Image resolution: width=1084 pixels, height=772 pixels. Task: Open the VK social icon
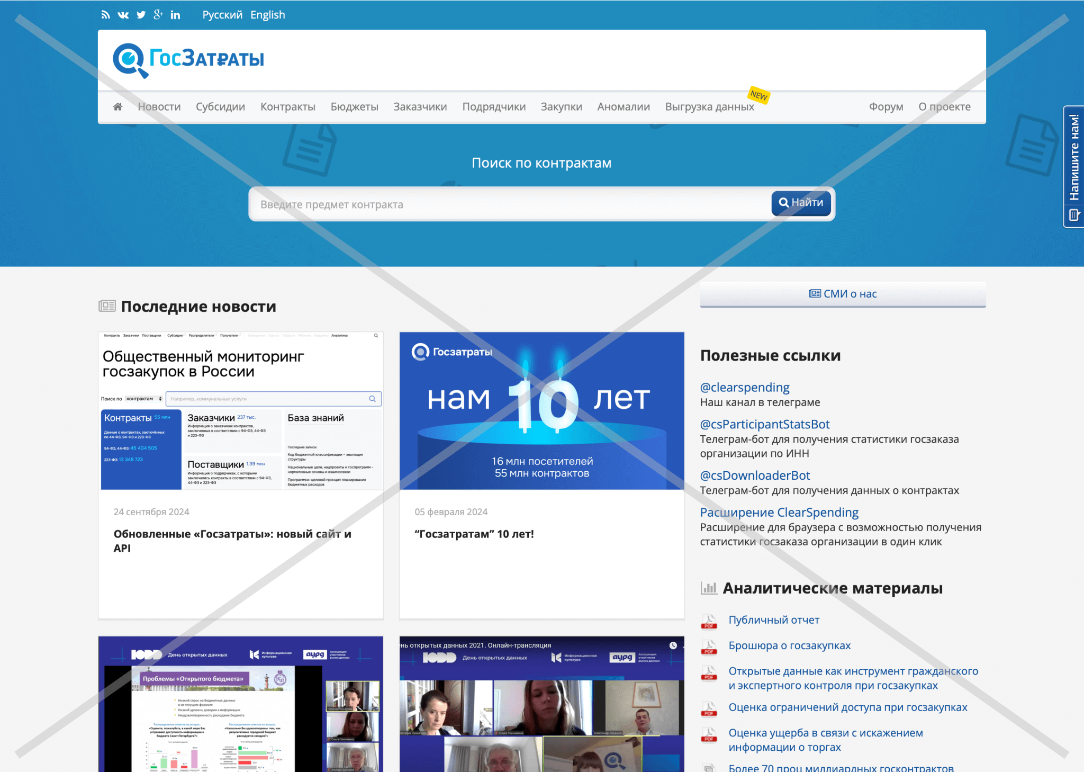coord(123,15)
